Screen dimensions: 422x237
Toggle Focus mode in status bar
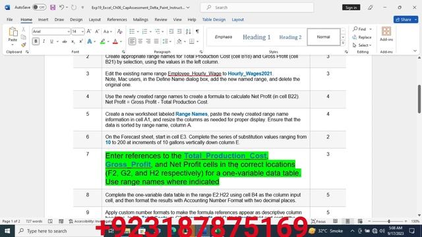(318, 221)
